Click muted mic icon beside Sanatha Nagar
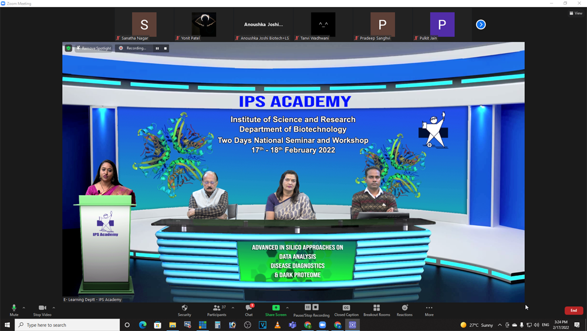 point(118,38)
